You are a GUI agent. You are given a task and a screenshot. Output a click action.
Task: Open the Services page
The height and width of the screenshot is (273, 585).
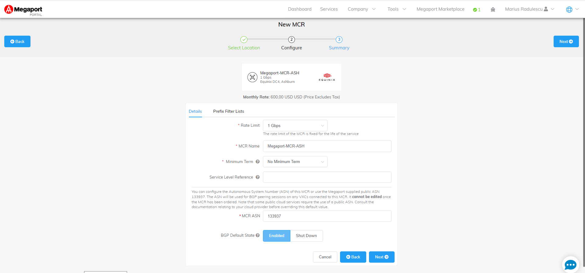329,9
